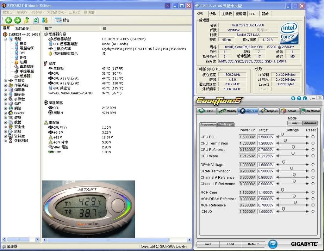Toggle Reset radio for CPU Termination
The height and width of the screenshot is (251, 324).
[x=313, y=143]
